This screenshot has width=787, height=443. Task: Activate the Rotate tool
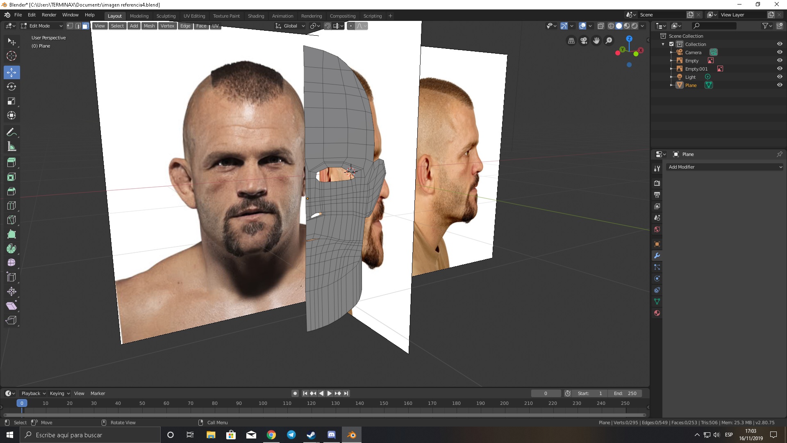tap(11, 87)
